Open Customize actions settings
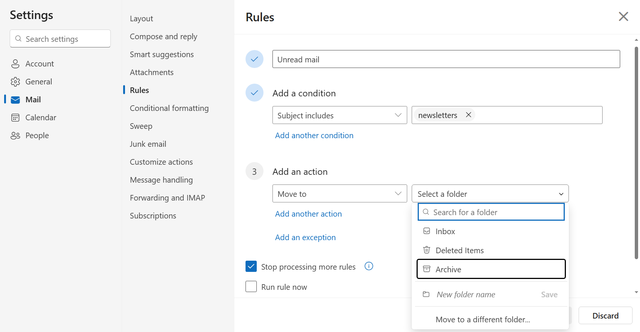640x332 pixels. click(x=161, y=162)
